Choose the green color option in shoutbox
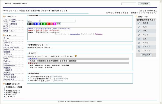Image resolution: width=162 pixels, height=104 pixels. 42,24
